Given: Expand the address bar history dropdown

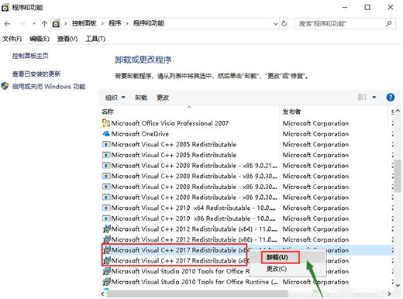Looking at the screenshot, I should [x=275, y=24].
